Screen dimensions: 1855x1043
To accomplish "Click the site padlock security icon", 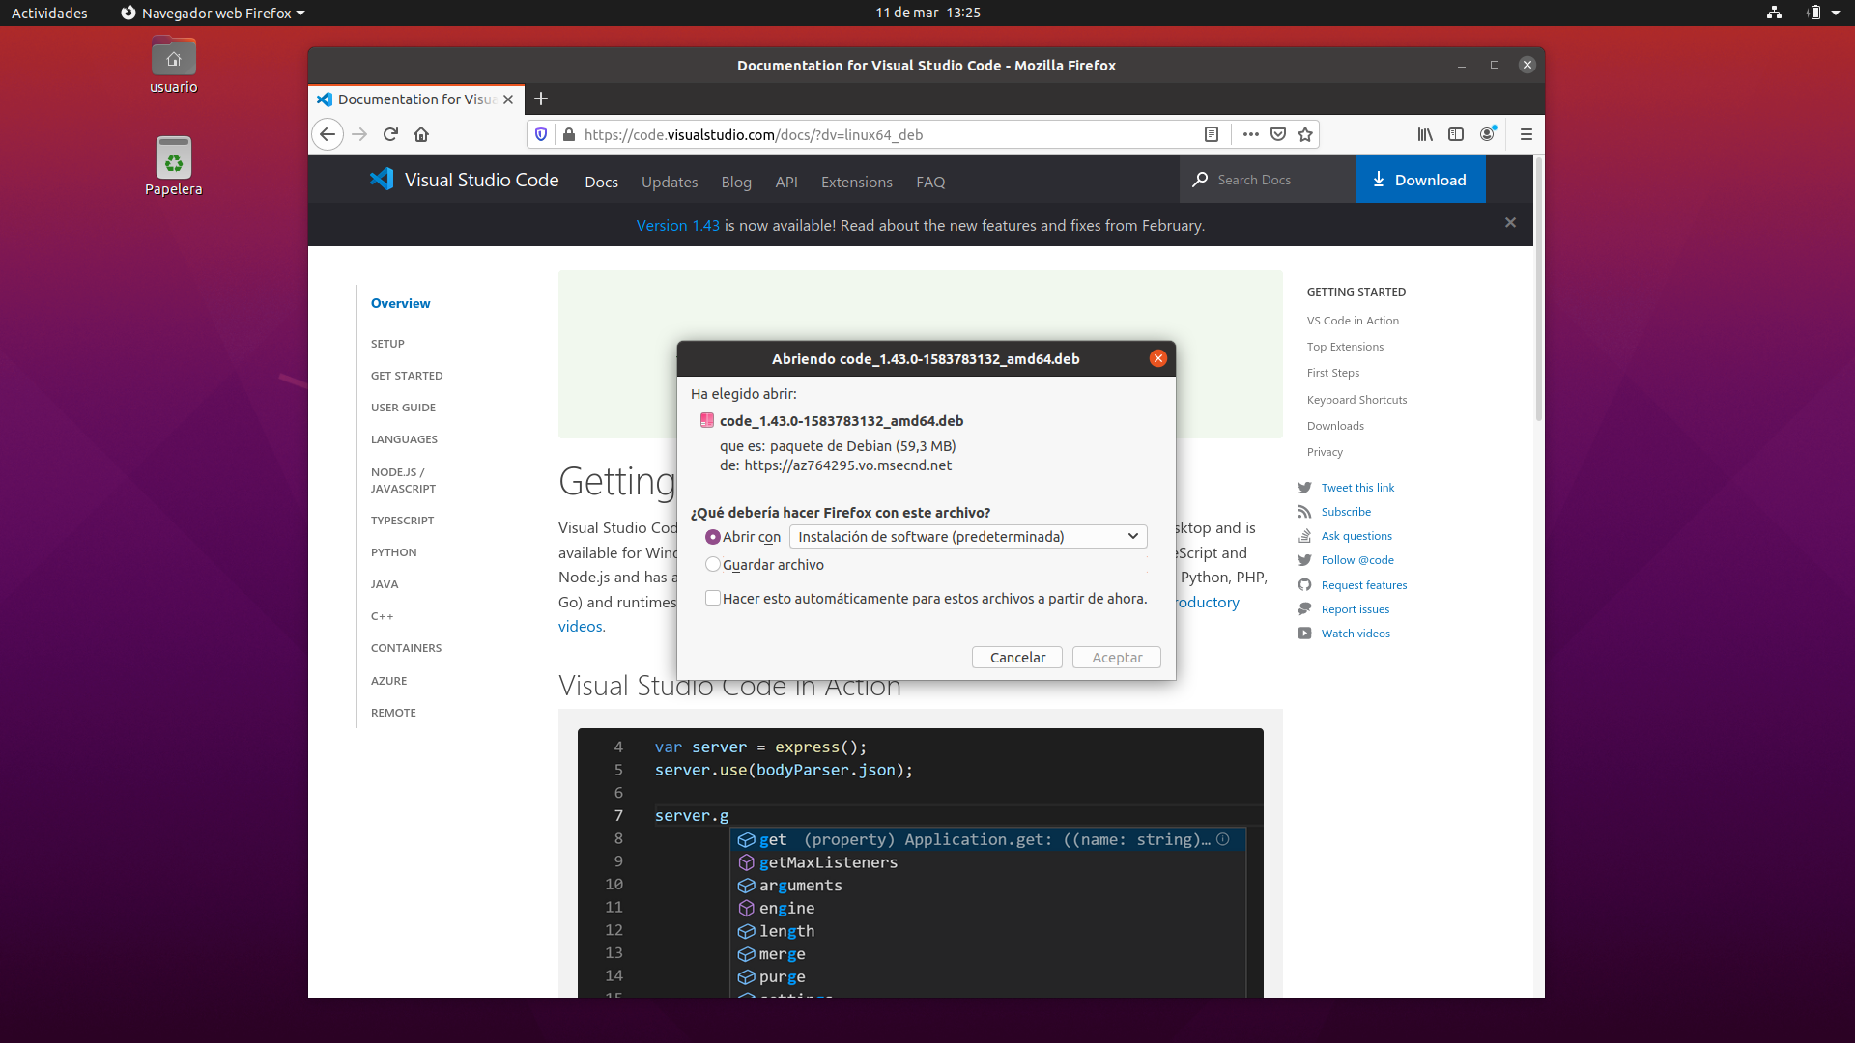I will (569, 134).
